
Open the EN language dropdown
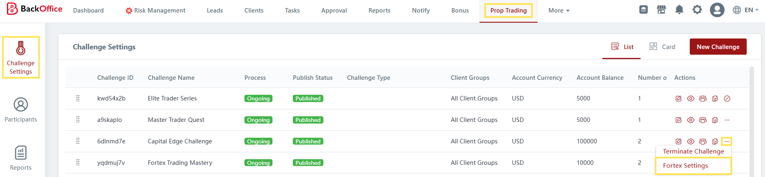click(745, 10)
